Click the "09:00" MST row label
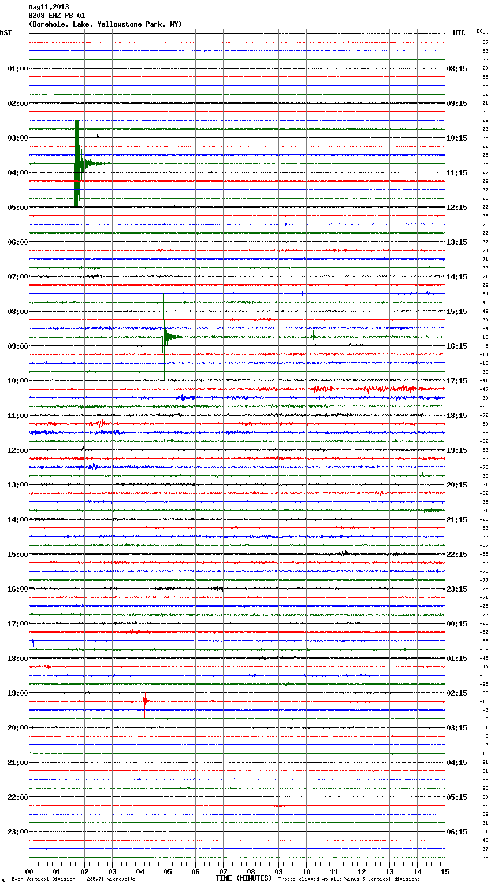The width and height of the screenshot is (491, 887). 18,346
